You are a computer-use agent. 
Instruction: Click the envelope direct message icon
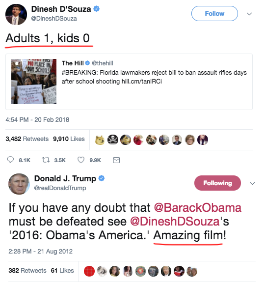pyautogui.click(x=116, y=160)
